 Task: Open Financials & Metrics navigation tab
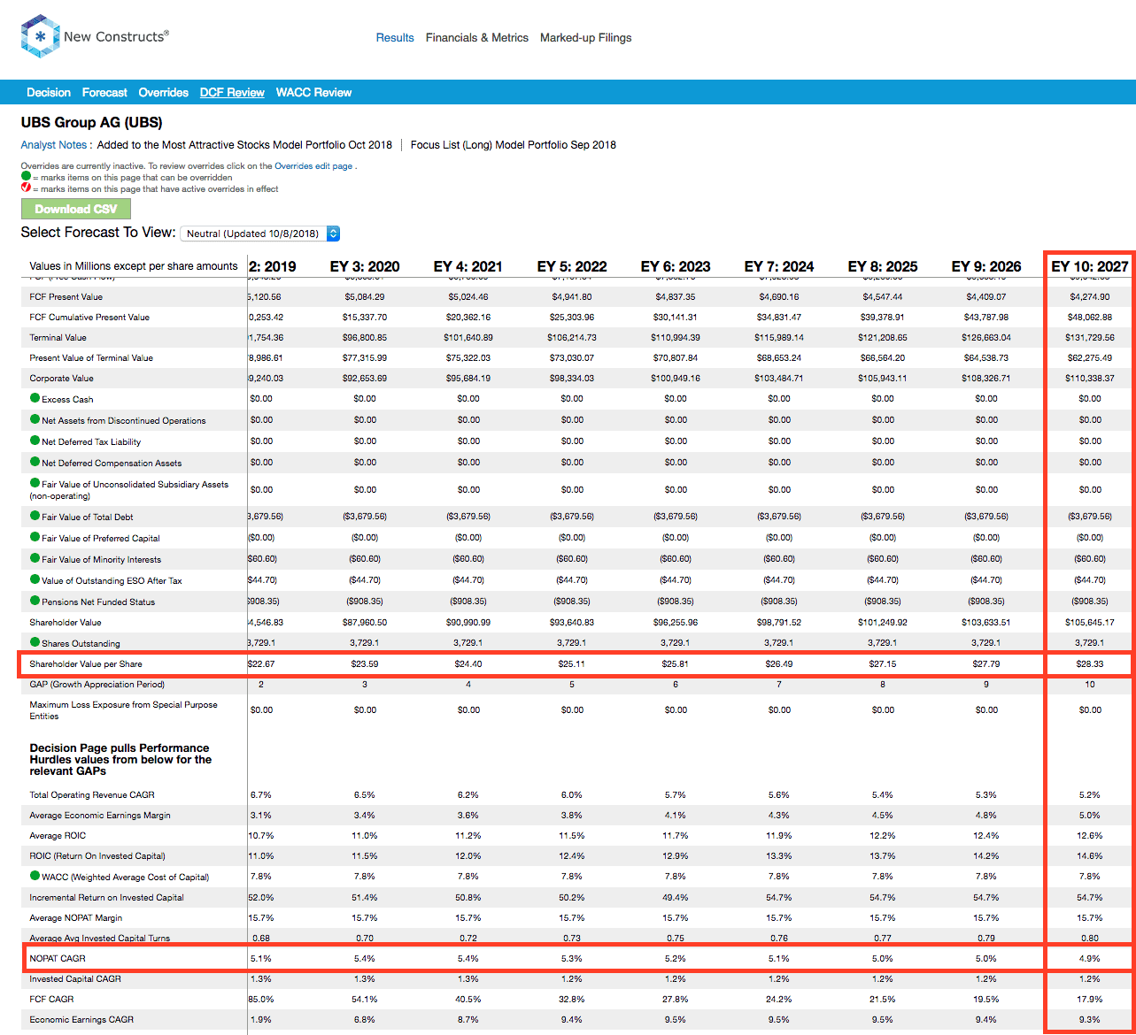click(477, 38)
